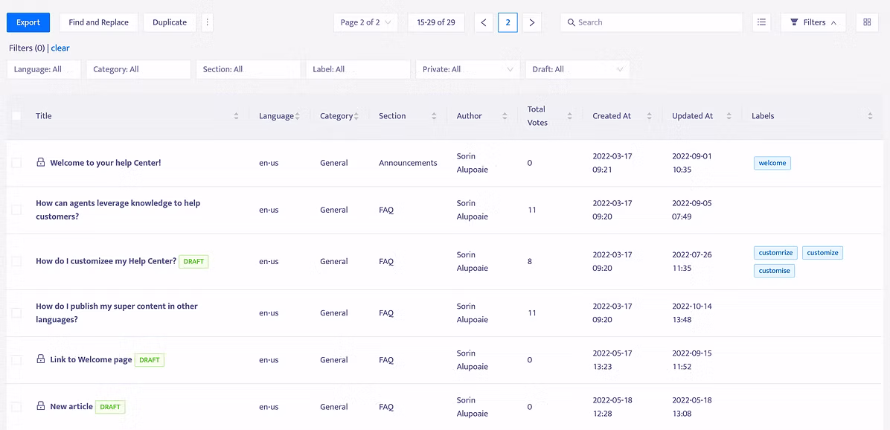
Task: Click lock icon beside New article
Action: click(x=40, y=406)
